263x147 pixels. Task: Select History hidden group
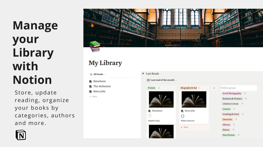226,125
